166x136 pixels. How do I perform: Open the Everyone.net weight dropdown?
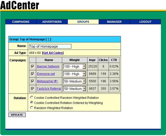coord(75,74)
